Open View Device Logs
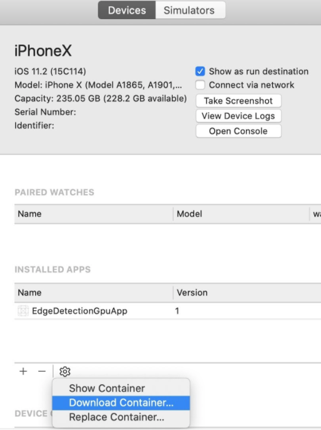Image resolution: width=321 pixels, height=430 pixels. tap(239, 116)
